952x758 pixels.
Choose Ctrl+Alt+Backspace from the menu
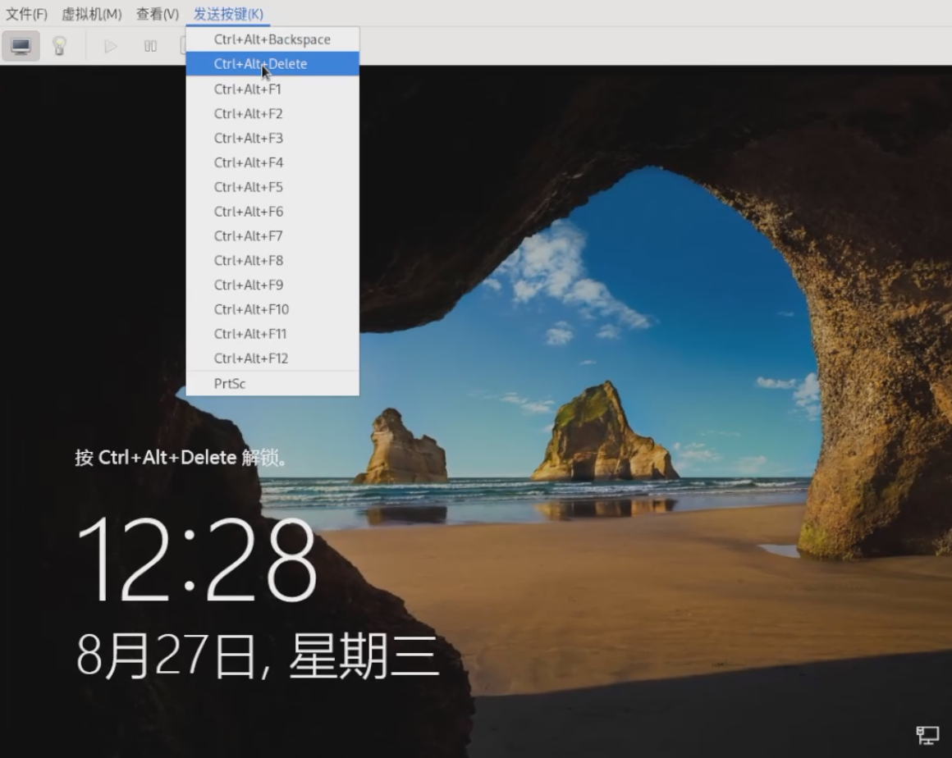tap(272, 39)
